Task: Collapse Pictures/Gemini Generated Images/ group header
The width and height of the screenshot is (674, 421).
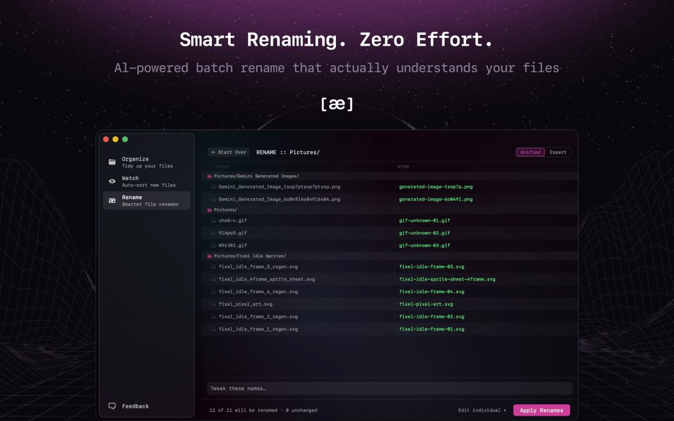Action: [256, 176]
